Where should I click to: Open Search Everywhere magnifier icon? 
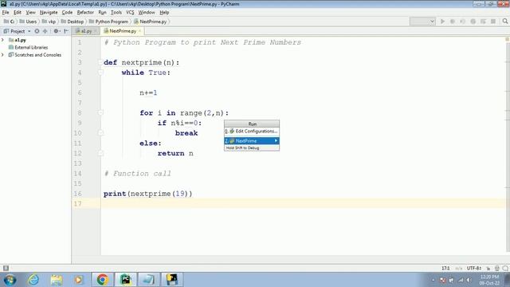[504, 22]
